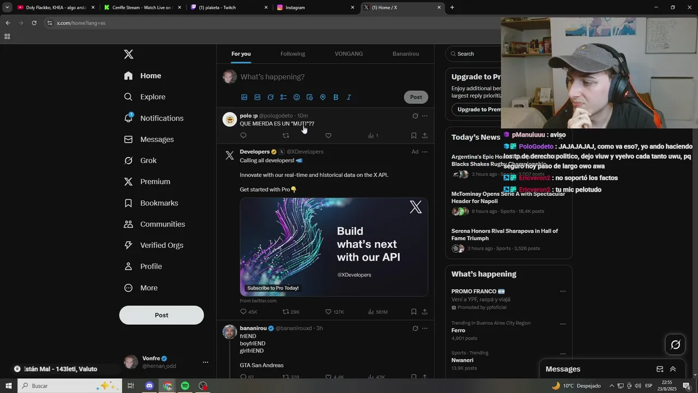The image size is (698, 393).
Task: Open Discord from the Windows taskbar
Action: [149, 386]
